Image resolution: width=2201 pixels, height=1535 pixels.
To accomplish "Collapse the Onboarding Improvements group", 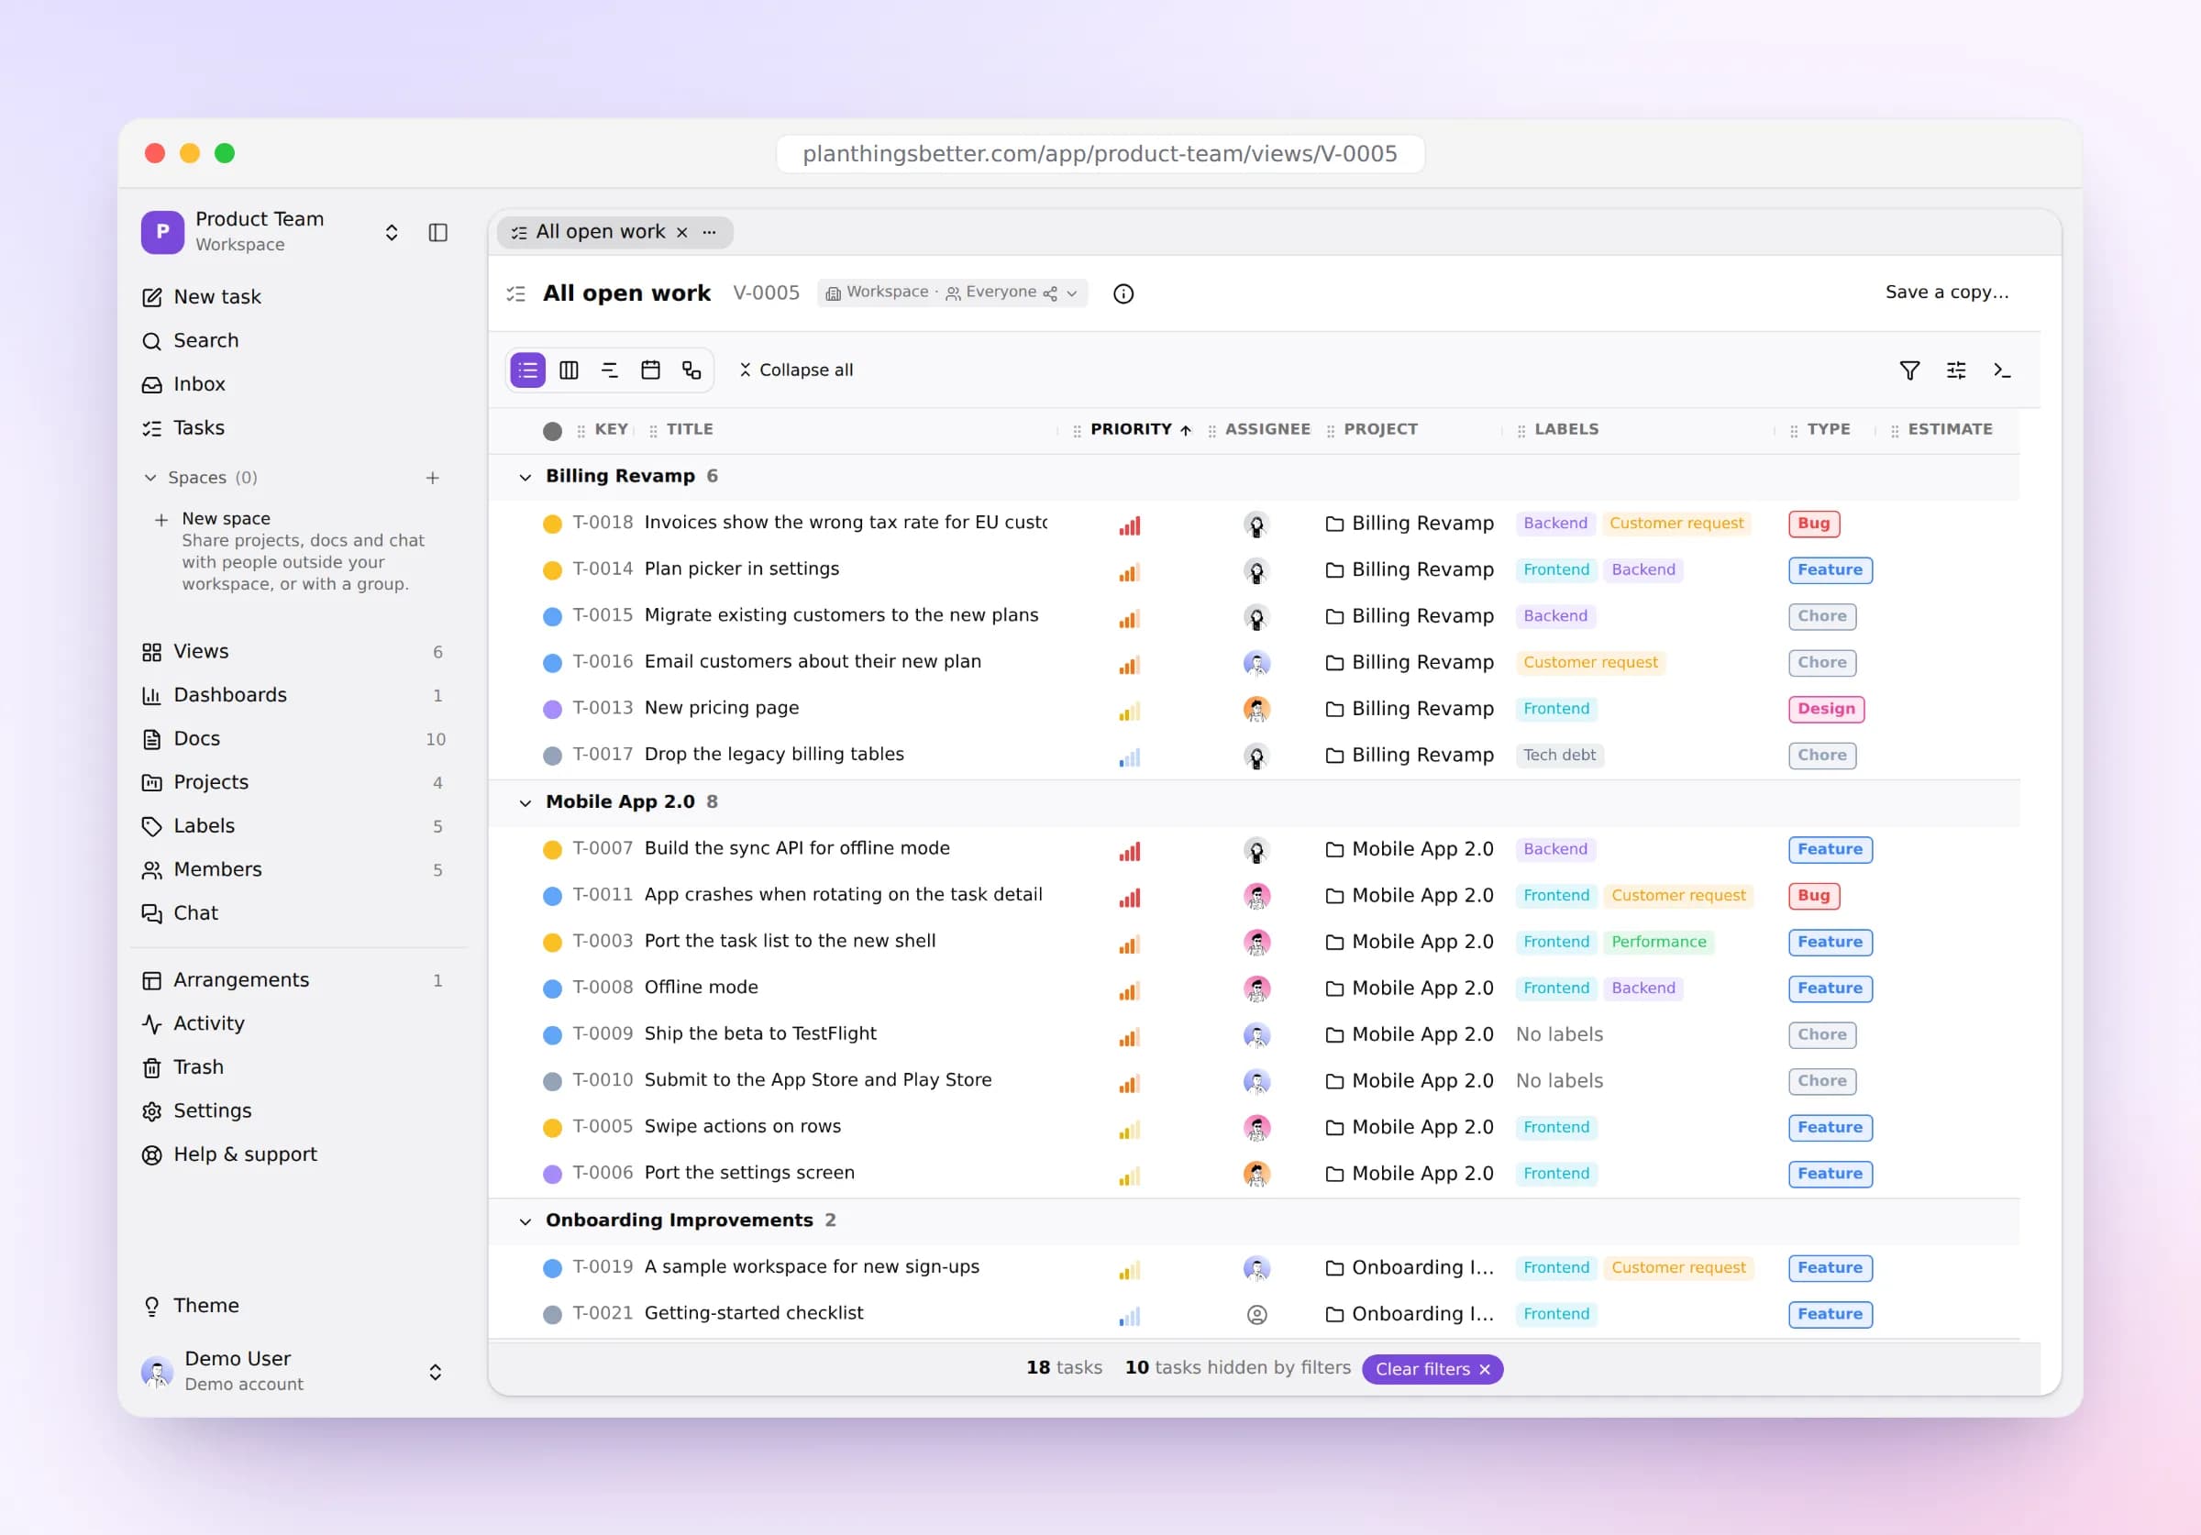I will tap(525, 1221).
